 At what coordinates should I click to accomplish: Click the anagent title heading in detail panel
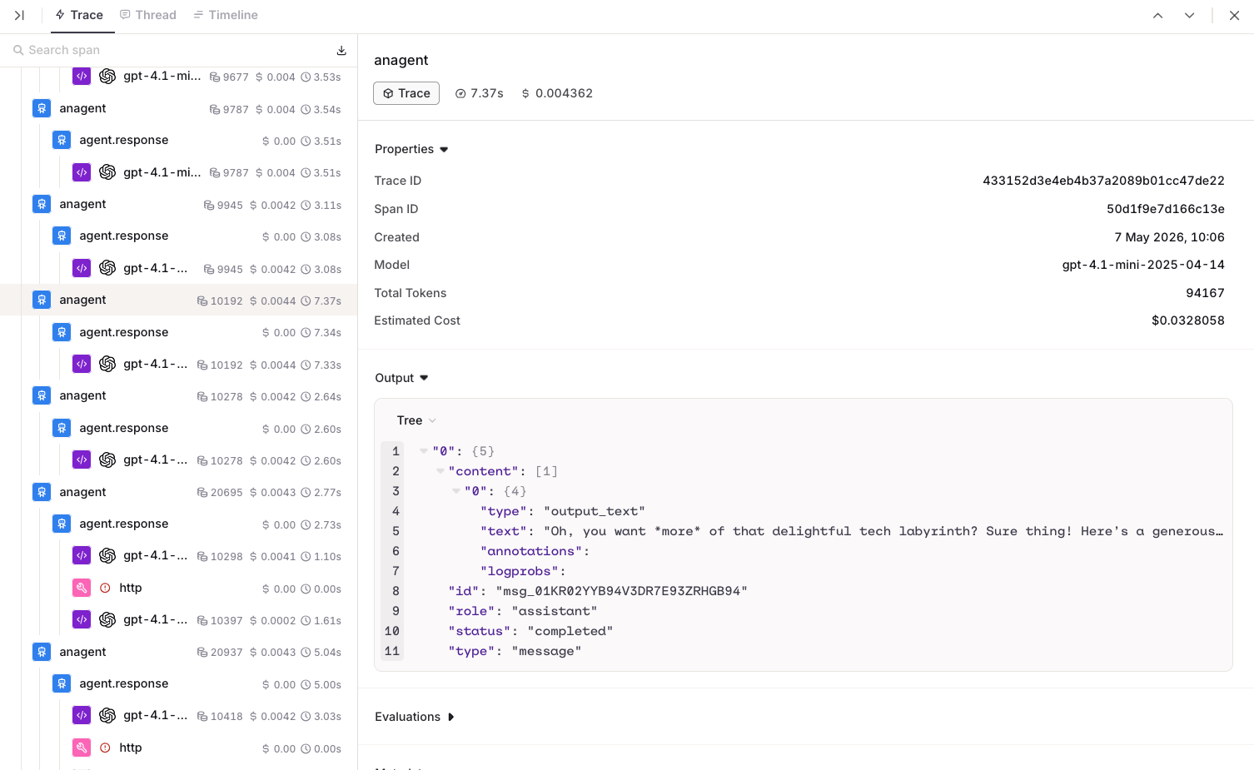click(x=401, y=60)
